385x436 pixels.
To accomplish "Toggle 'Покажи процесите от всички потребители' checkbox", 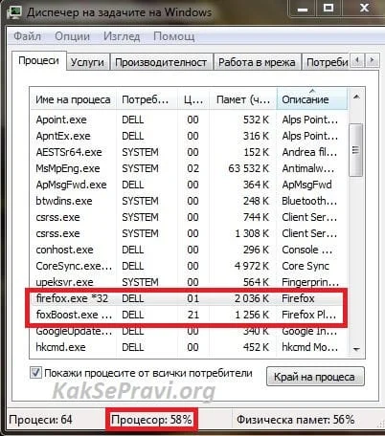I will (35, 373).
